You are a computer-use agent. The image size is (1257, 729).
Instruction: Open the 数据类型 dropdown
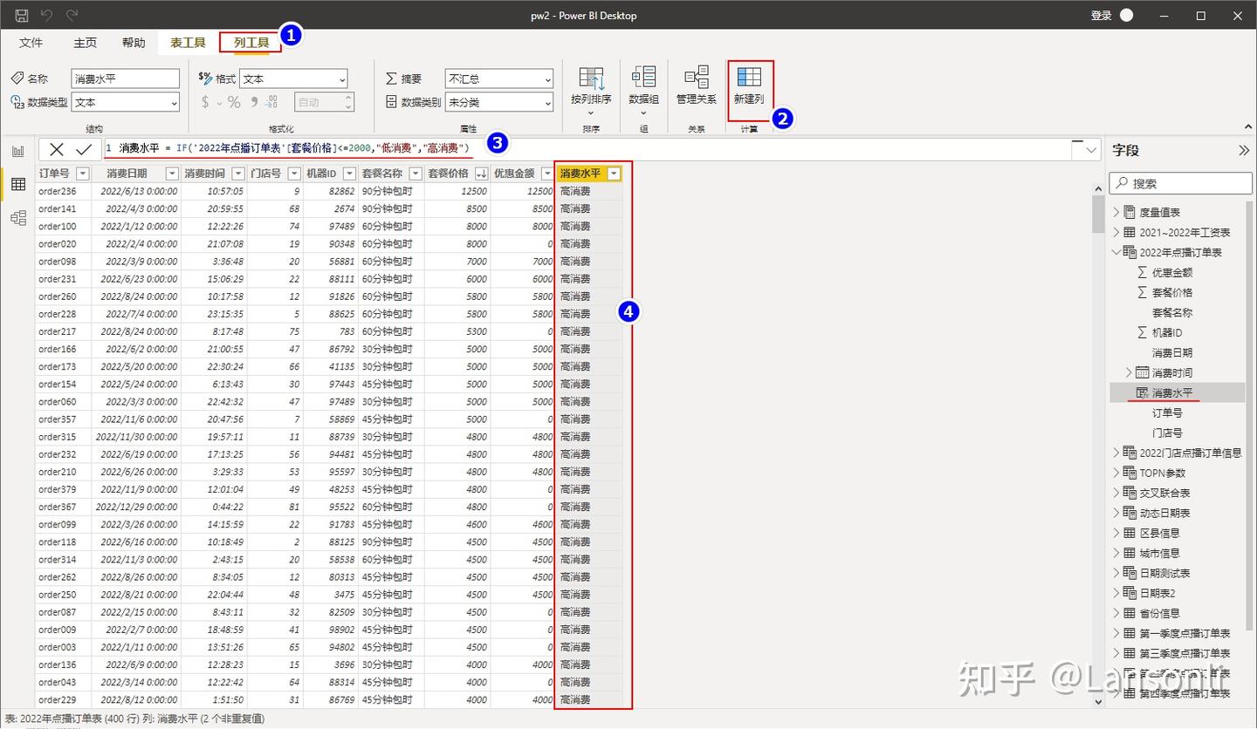tap(125, 102)
